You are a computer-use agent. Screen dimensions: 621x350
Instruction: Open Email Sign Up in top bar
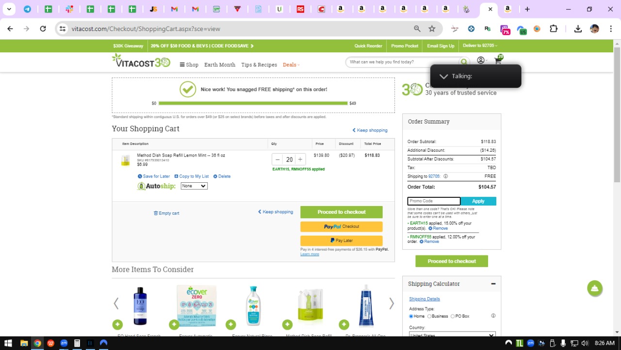coord(441,46)
